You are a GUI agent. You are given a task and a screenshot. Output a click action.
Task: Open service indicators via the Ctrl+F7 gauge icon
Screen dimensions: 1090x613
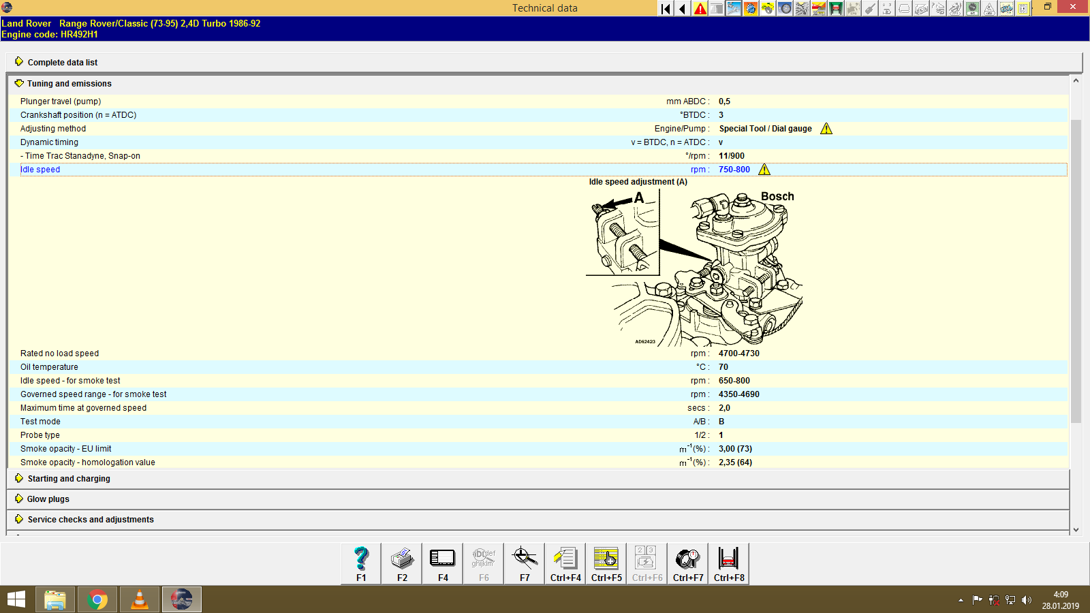click(687, 563)
